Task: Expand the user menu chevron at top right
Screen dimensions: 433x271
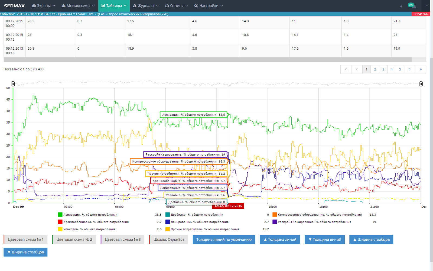Action: [426, 6]
